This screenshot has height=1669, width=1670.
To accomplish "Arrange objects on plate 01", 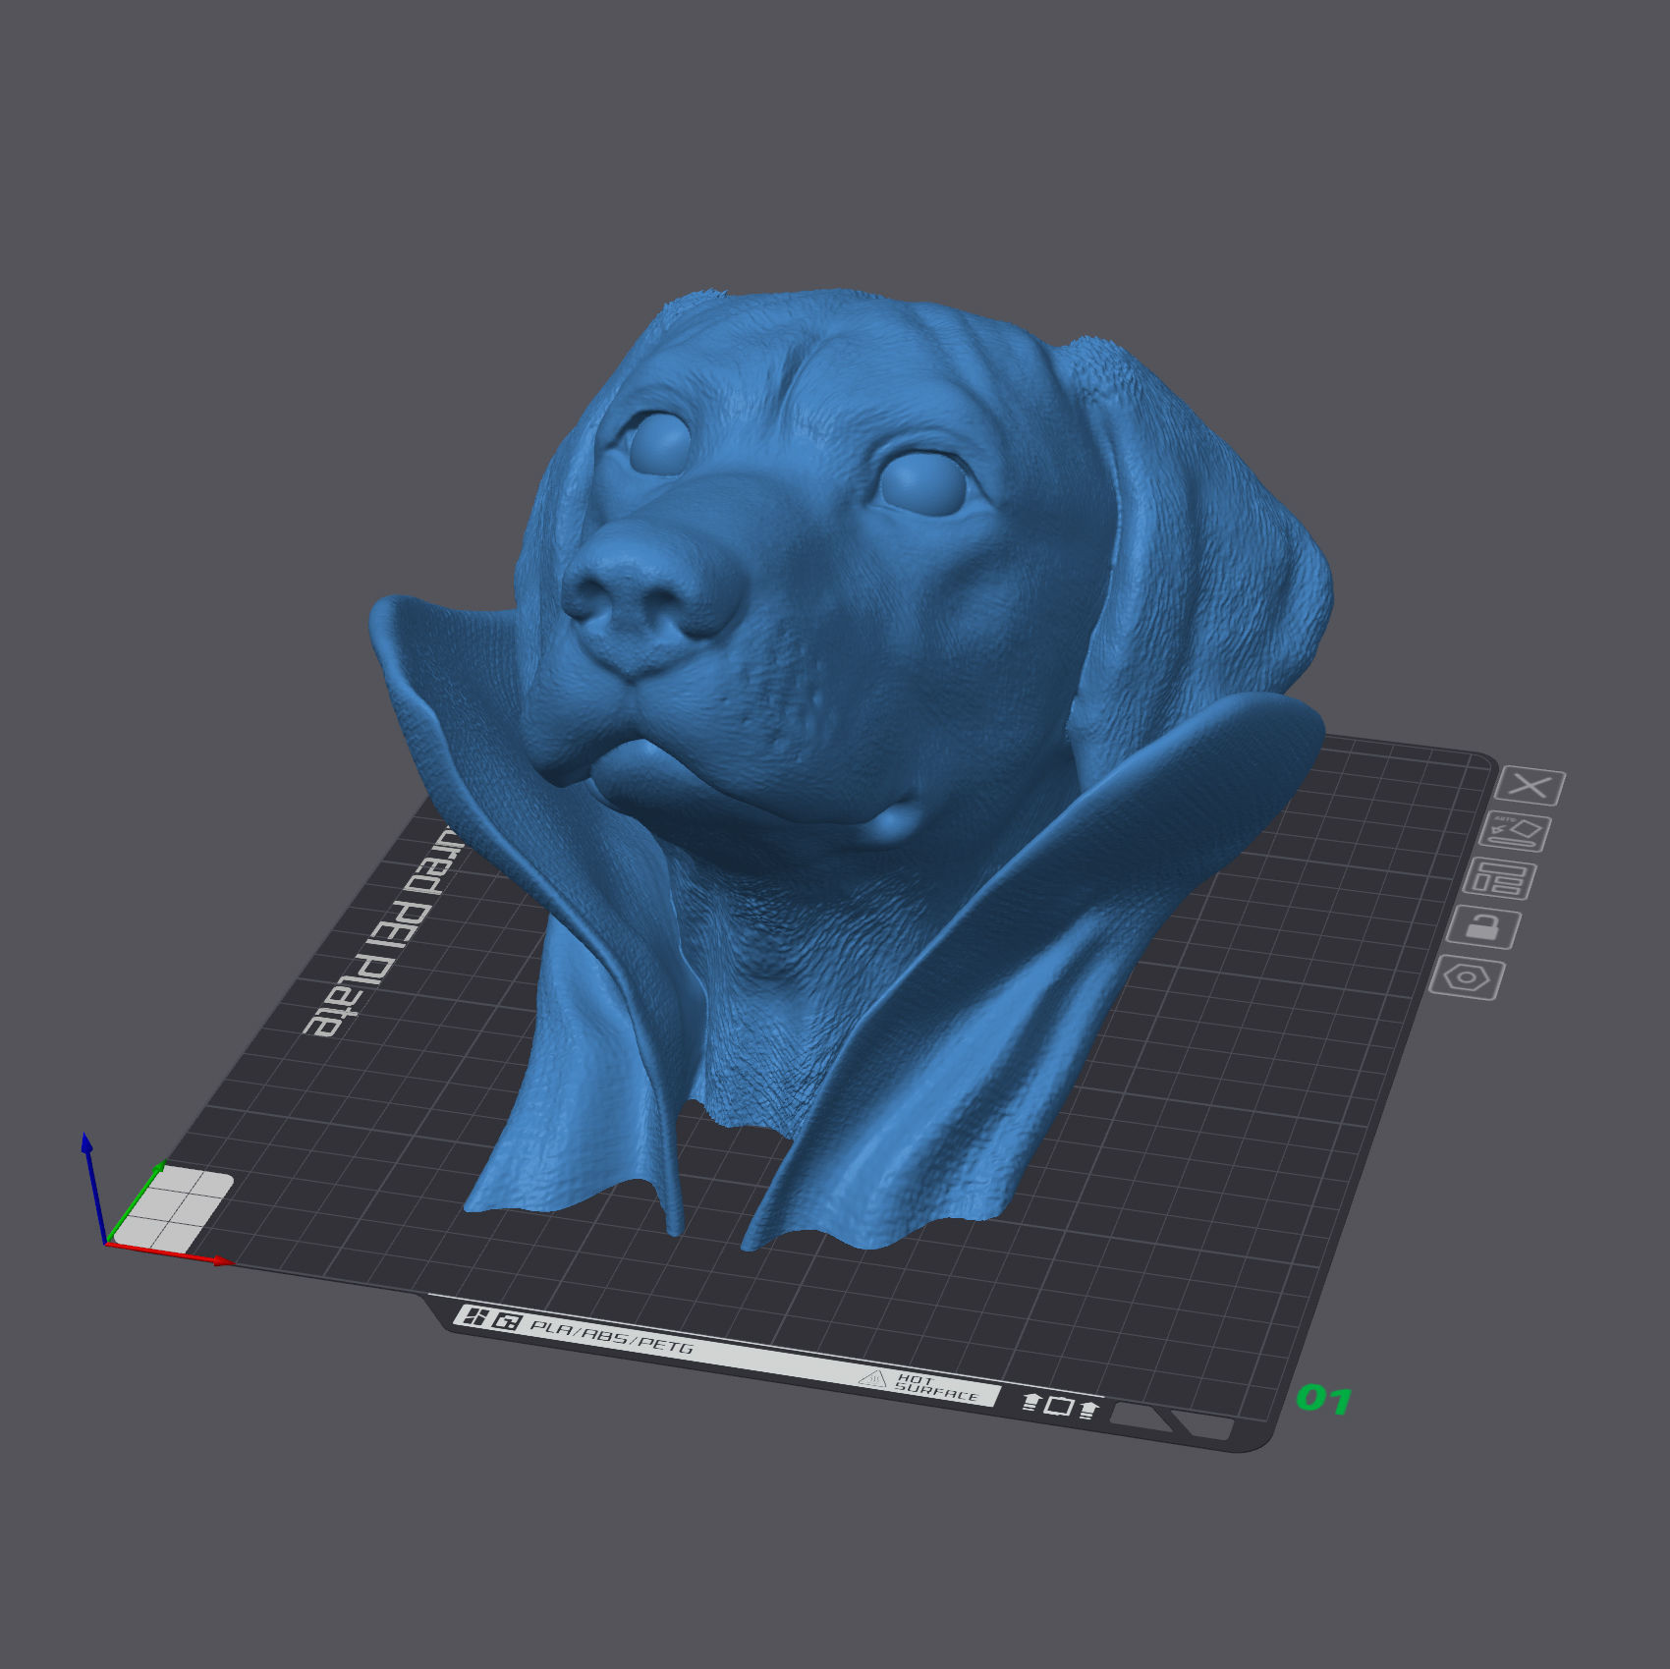I will [x=1498, y=879].
